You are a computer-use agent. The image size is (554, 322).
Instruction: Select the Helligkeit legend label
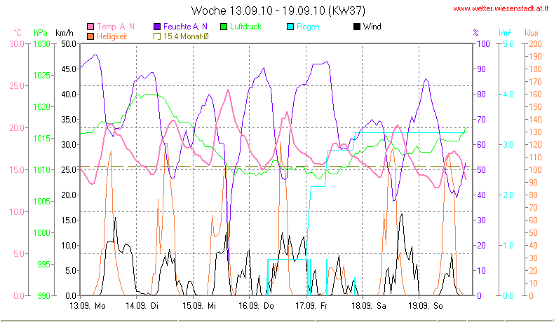112,36
